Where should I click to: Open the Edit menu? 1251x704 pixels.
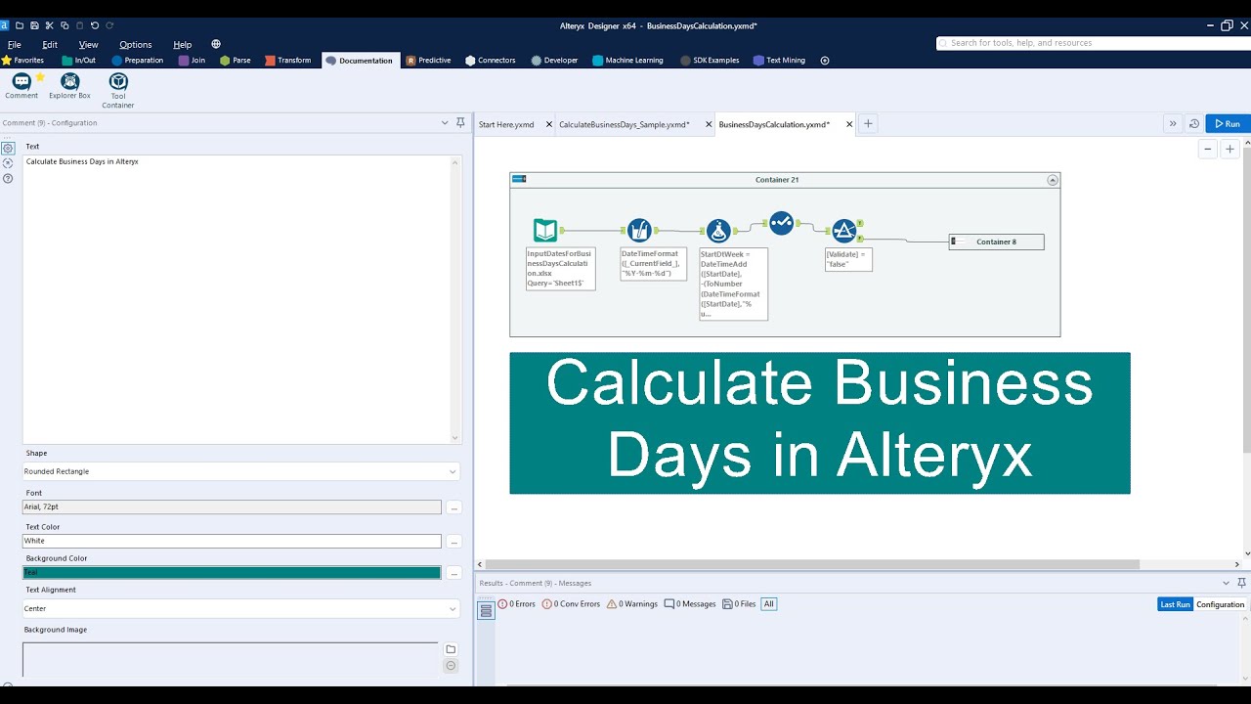pyautogui.click(x=50, y=44)
